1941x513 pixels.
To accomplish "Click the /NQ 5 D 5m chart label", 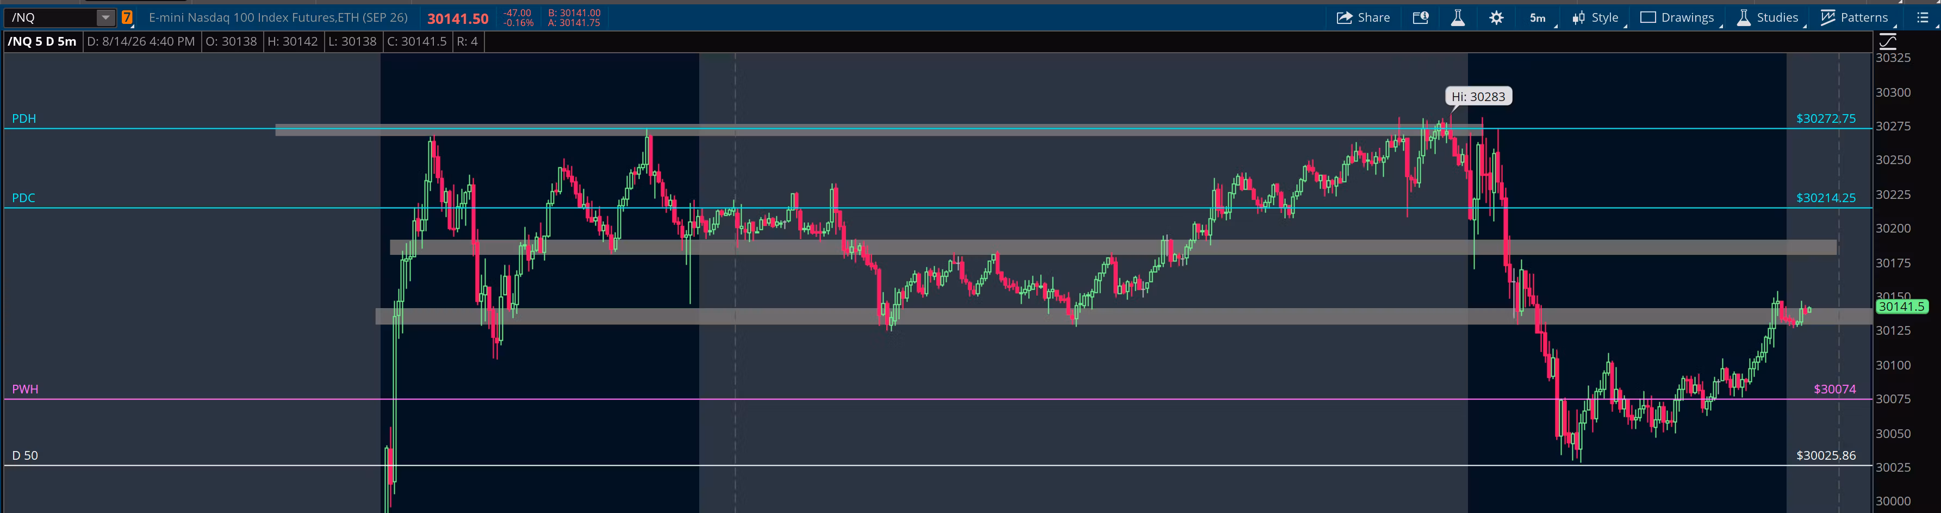I will tap(42, 41).
